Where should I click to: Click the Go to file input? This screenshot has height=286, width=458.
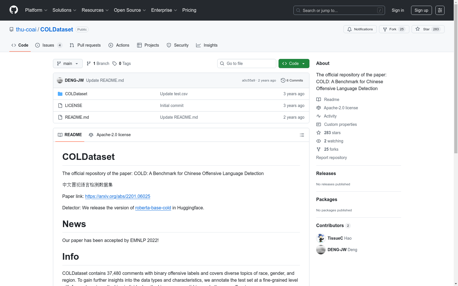point(247,63)
